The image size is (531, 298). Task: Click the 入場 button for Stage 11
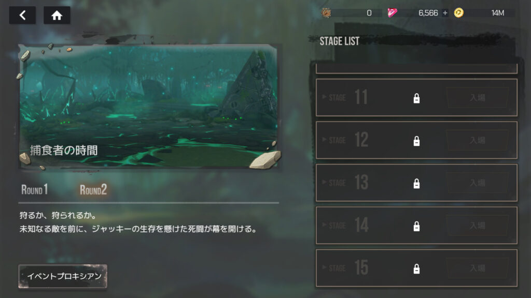click(478, 98)
